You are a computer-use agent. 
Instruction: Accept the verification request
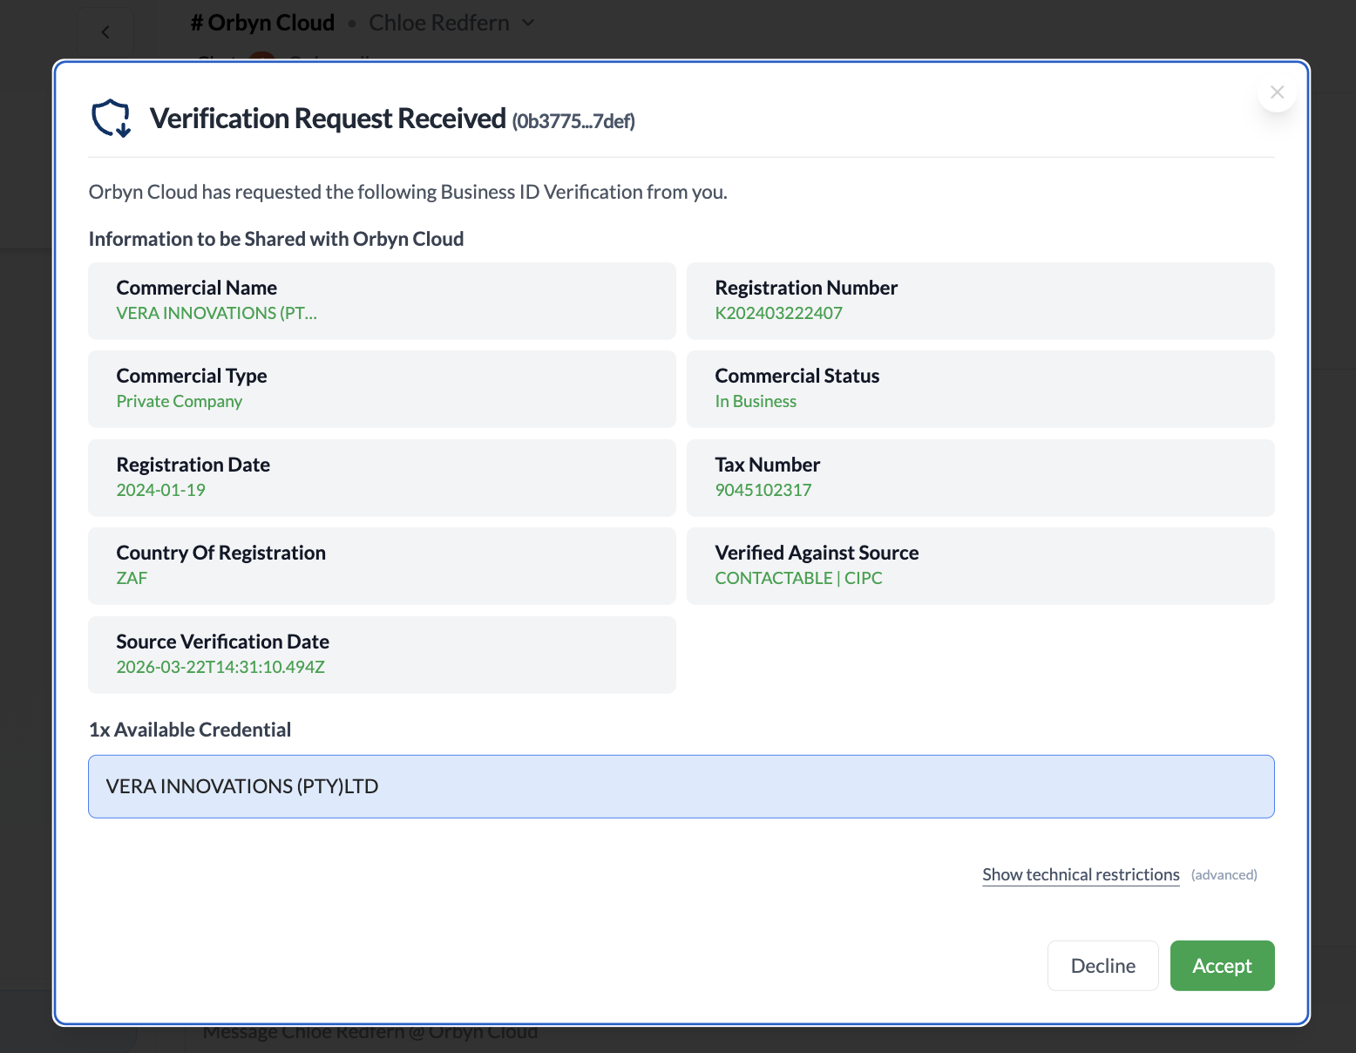point(1222,965)
